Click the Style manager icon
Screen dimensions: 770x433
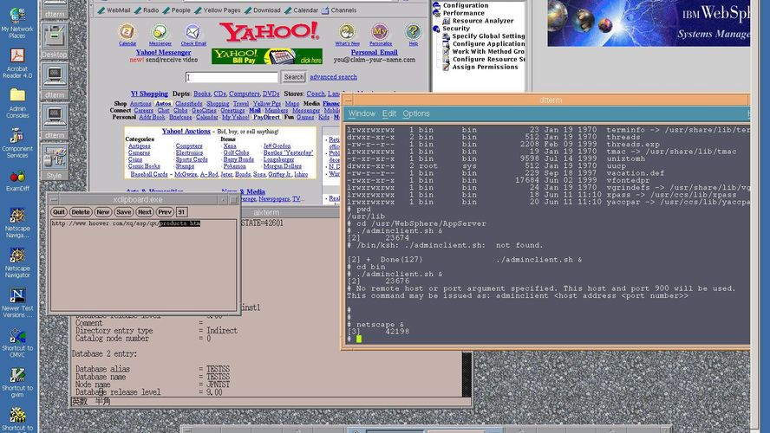[54, 160]
